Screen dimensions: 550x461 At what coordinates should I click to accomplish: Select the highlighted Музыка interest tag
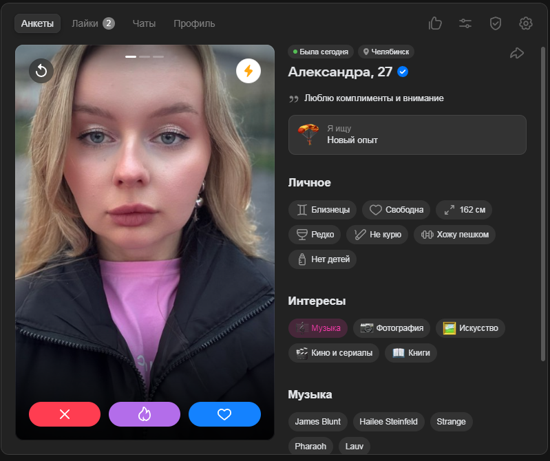(318, 328)
